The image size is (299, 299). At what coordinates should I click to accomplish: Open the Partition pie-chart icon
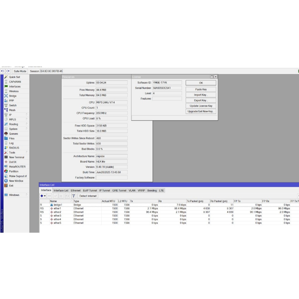[x=6, y=171]
